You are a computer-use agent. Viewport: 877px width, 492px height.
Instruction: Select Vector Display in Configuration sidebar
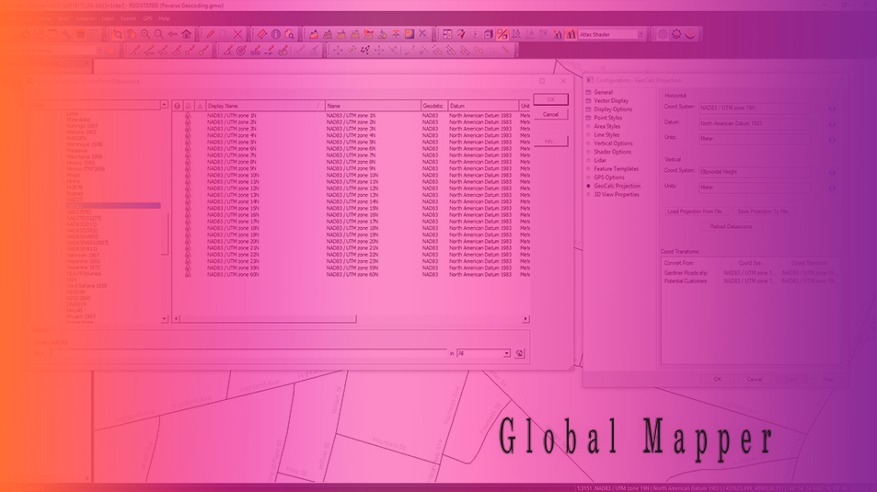pyautogui.click(x=611, y=100)
